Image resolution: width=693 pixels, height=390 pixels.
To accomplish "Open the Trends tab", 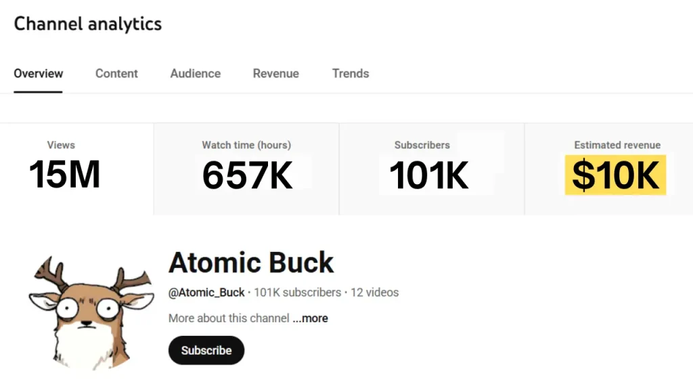I will pyautogui.click(x=350, y=74).
